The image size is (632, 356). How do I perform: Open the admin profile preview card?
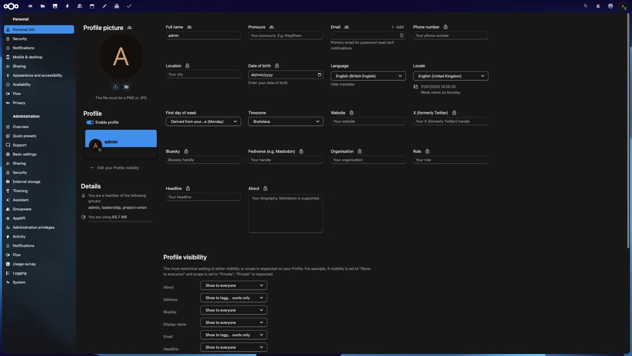click(x=121, y=144)
